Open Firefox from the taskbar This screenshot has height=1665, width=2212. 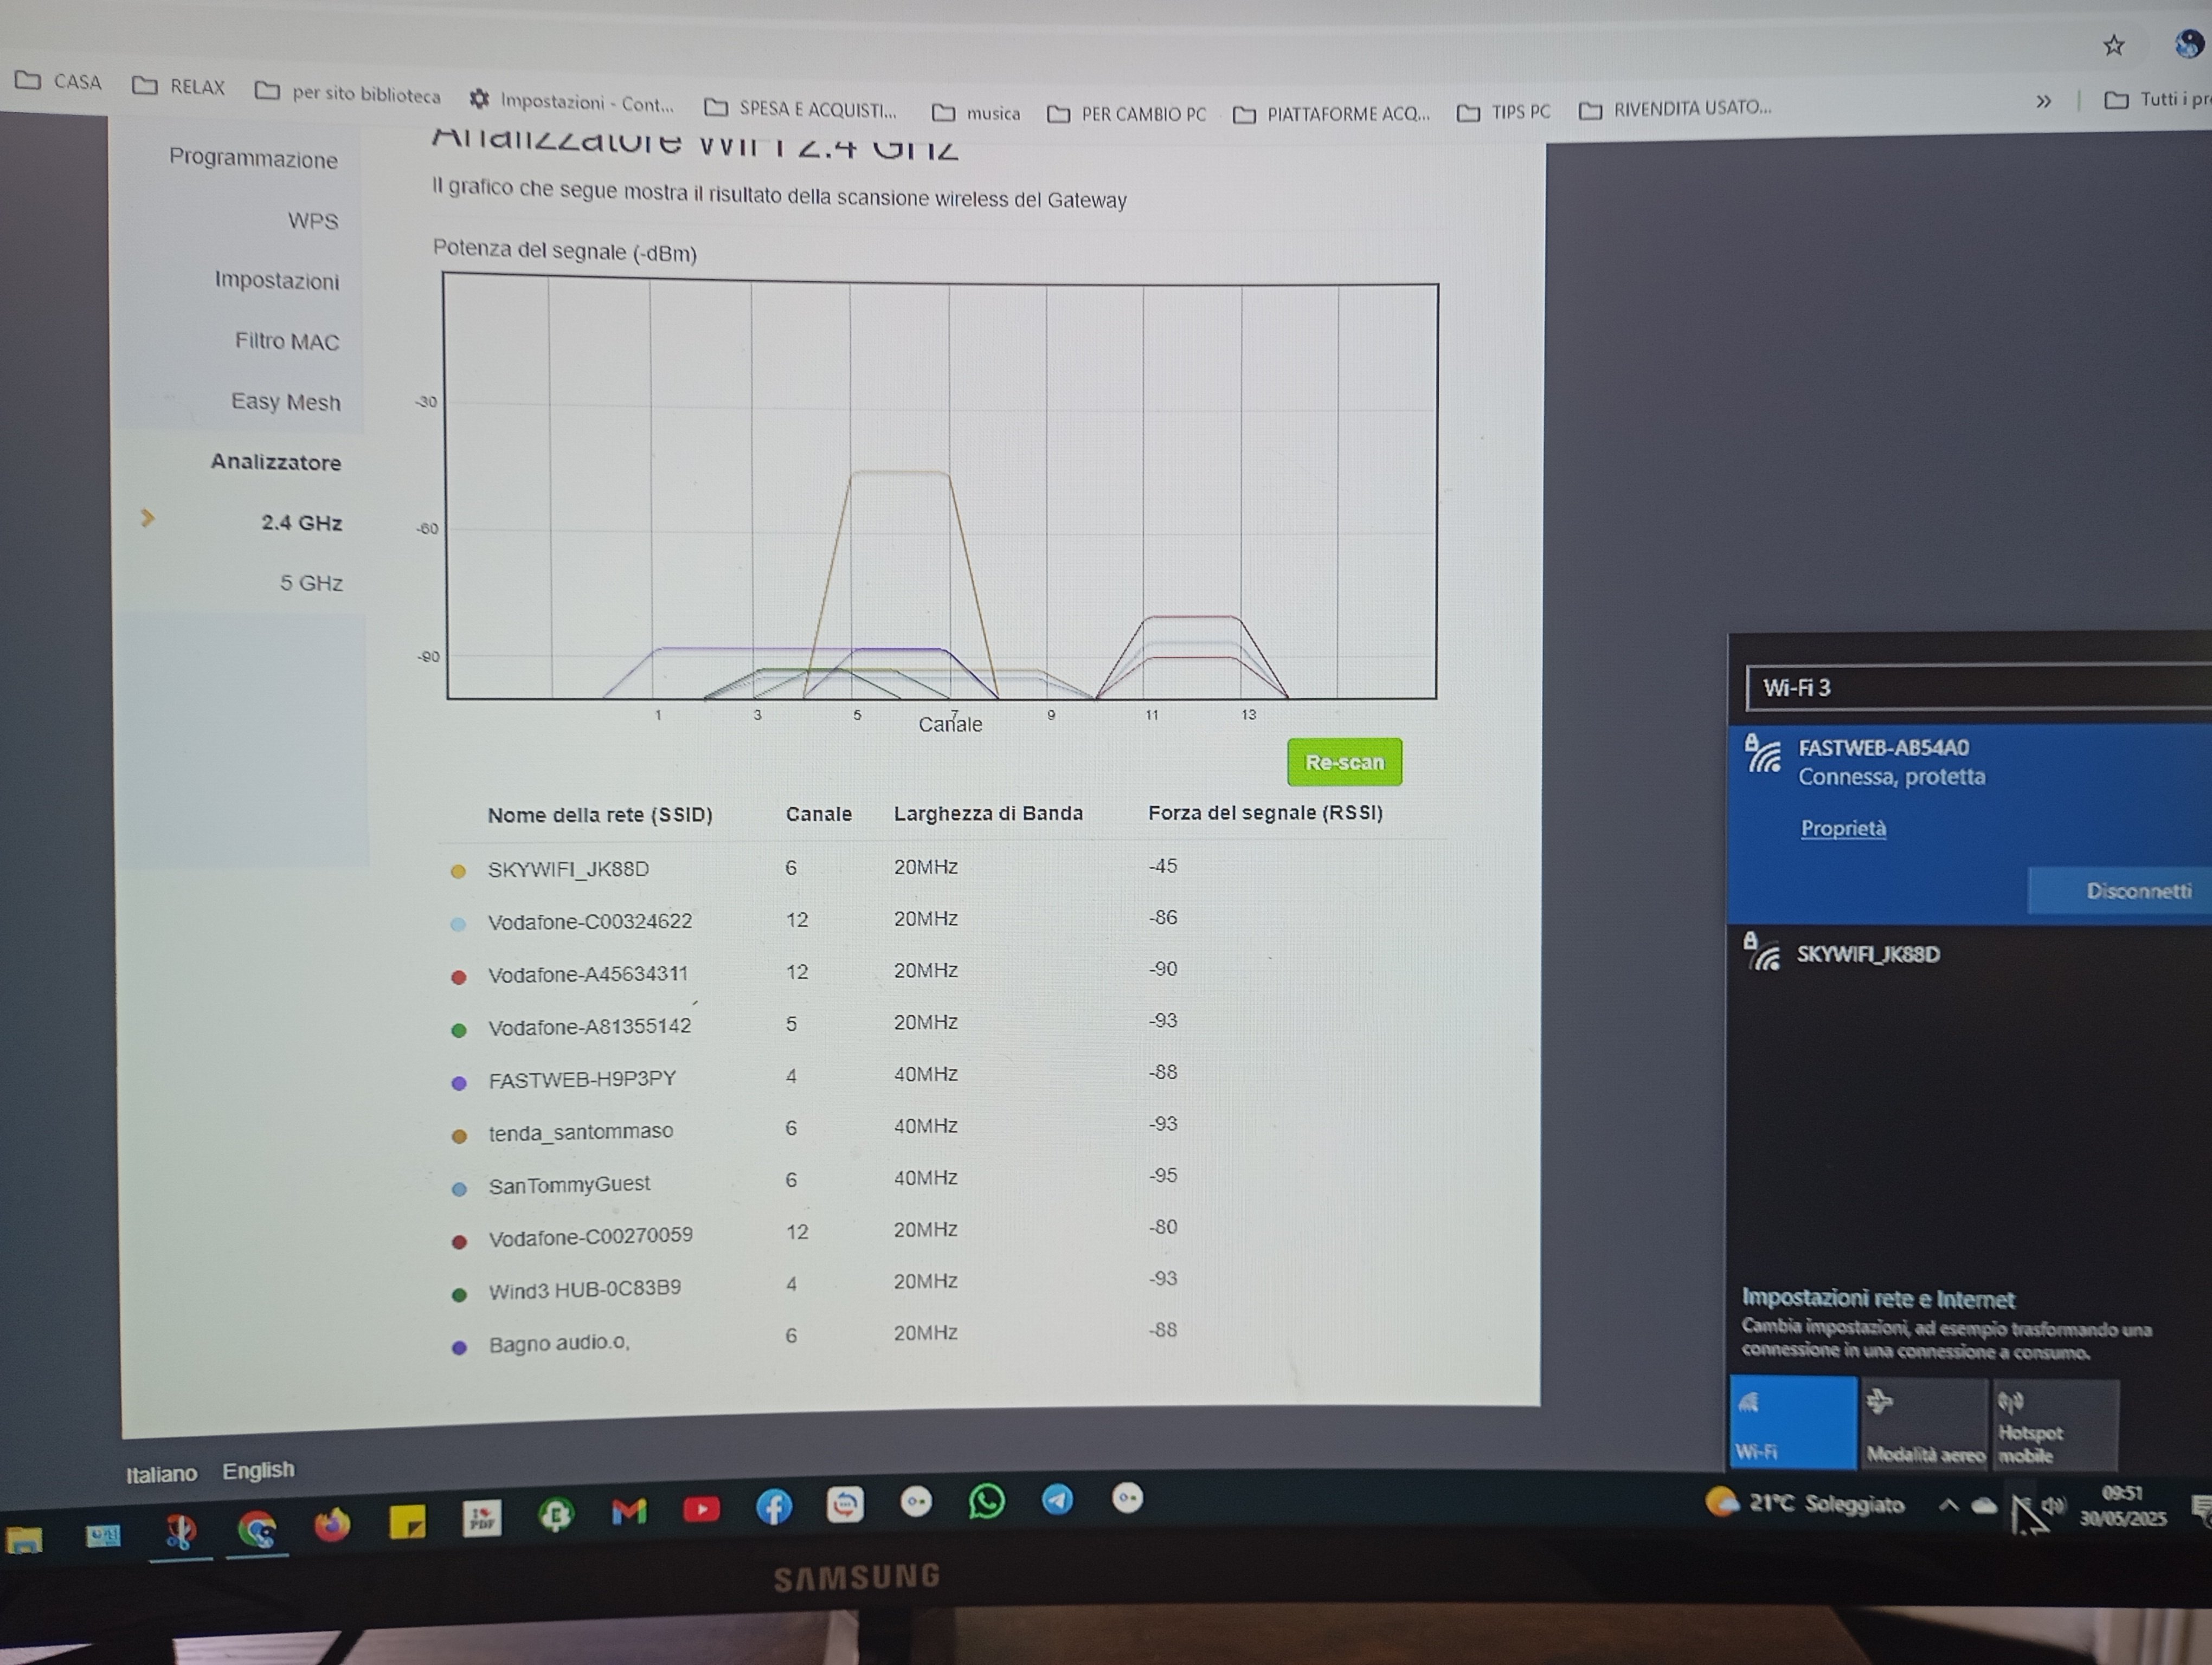(x=333, y=1525)
